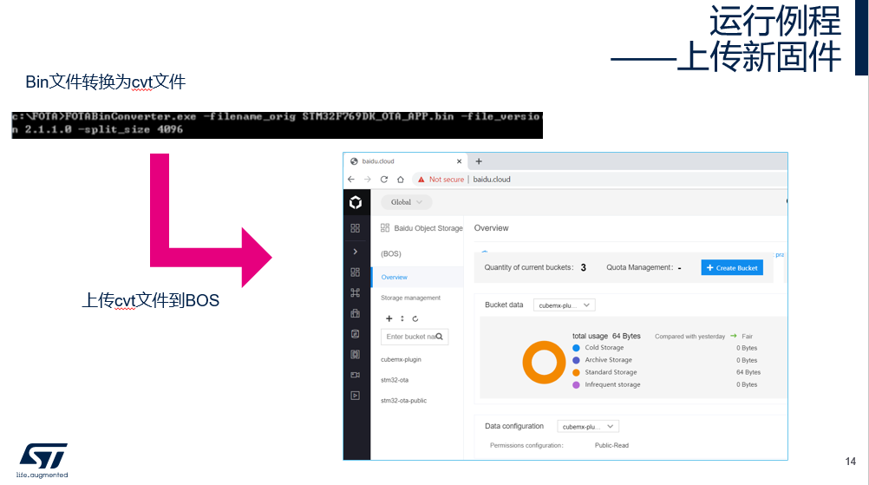Open the Bucket data bucket dropdown

click(x=565, y=305)
